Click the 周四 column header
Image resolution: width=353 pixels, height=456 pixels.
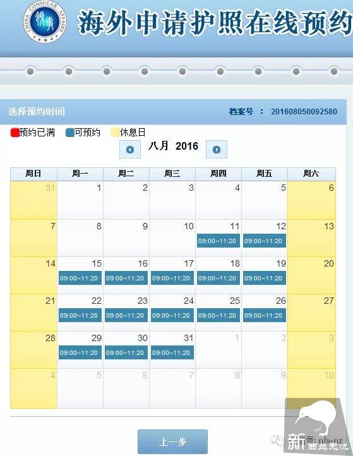(218, 174)
